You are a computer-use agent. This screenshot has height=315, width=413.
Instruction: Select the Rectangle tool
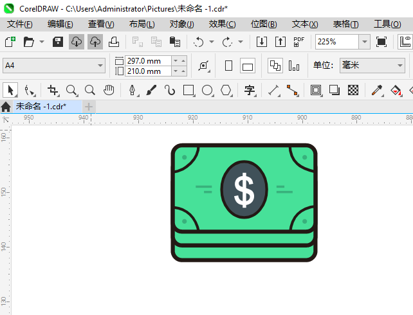tap(188, 90)
